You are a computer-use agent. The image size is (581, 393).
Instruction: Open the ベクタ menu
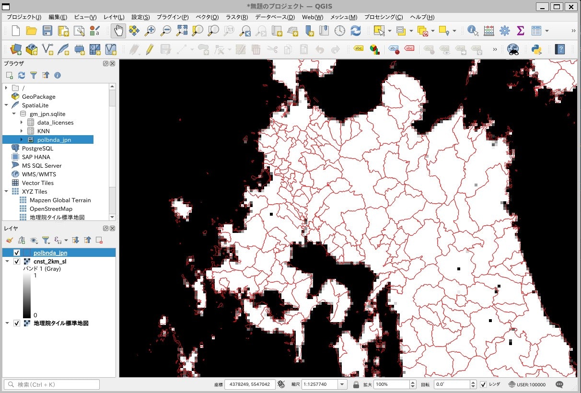pos(206,17)
